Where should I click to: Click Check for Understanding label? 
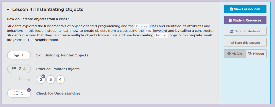(58, 93)
